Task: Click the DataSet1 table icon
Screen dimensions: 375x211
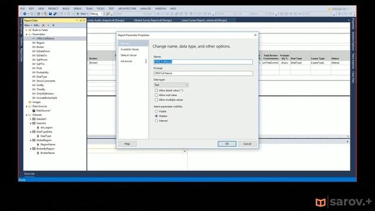Action: [34, 119]
